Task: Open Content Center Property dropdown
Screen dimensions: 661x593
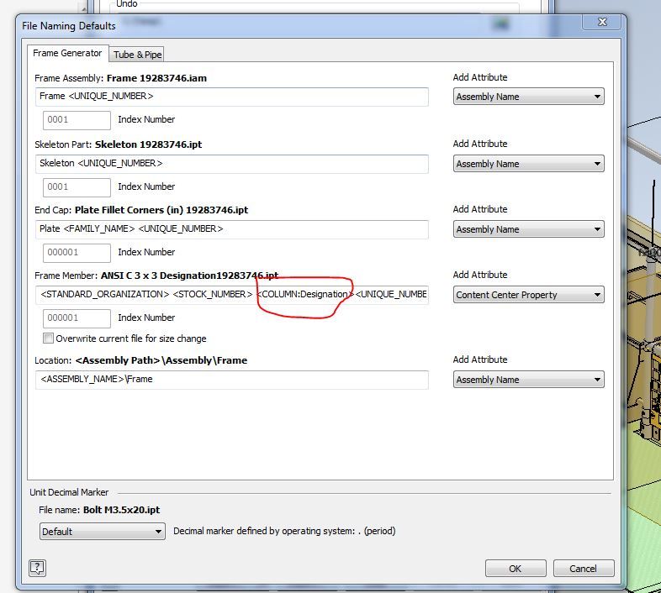Action: [529, 295]
